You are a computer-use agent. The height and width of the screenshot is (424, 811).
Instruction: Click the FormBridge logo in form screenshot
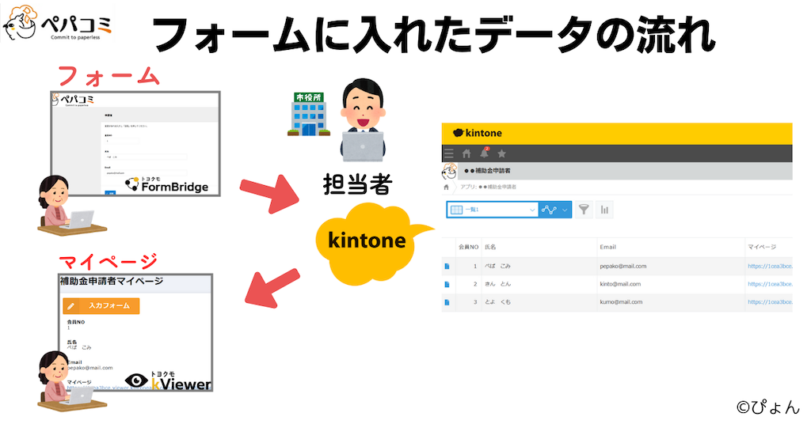[167, 184]
